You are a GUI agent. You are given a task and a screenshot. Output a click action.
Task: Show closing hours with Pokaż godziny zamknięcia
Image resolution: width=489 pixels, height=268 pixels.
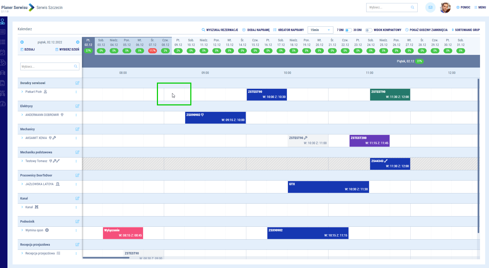[x=426, y=30]
